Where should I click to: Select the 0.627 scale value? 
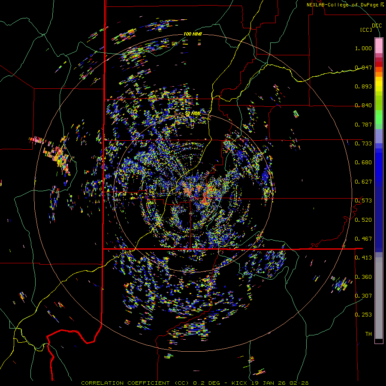point(363,182)
